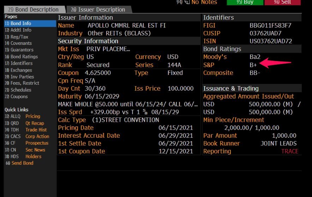Screen dimensions: 312x197
Task: Open the Covenants page
Action: 18,43
